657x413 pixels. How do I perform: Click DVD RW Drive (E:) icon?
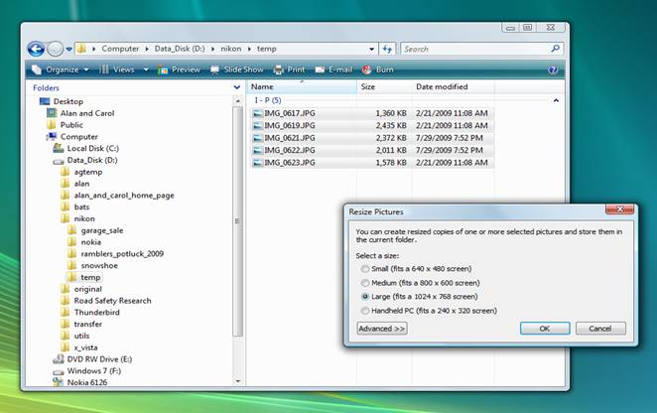click(59, 359)
